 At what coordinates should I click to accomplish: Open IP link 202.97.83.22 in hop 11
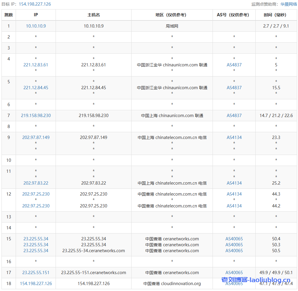pyautogui.click(x=36, y=183)
